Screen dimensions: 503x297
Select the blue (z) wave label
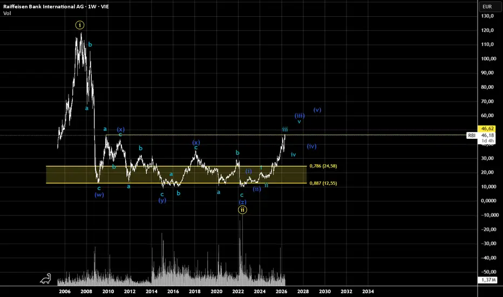(x=242, y=202)
